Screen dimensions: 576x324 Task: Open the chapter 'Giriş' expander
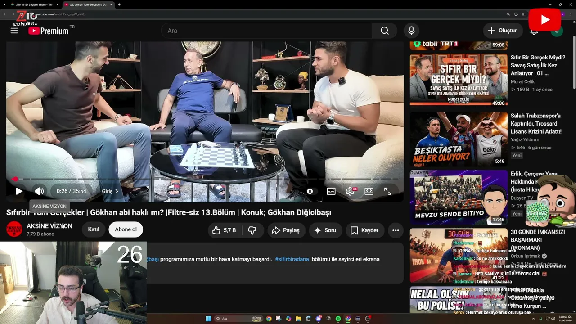[110, 191]
